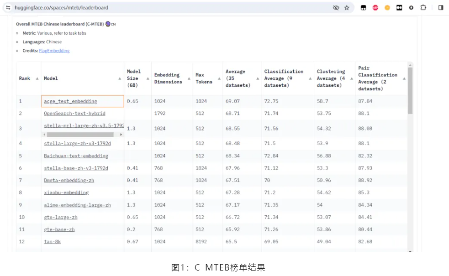Select the 1792 embedding dimensions cell

[x=160, y=114]
